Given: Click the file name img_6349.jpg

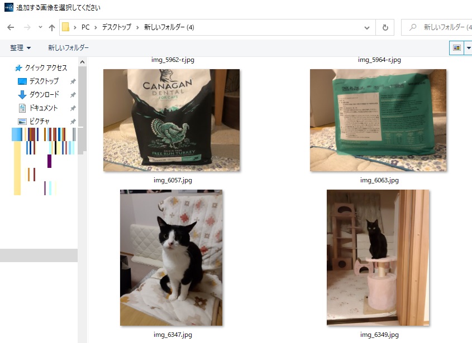Looking at the screenshot, I should pos(379,335).
